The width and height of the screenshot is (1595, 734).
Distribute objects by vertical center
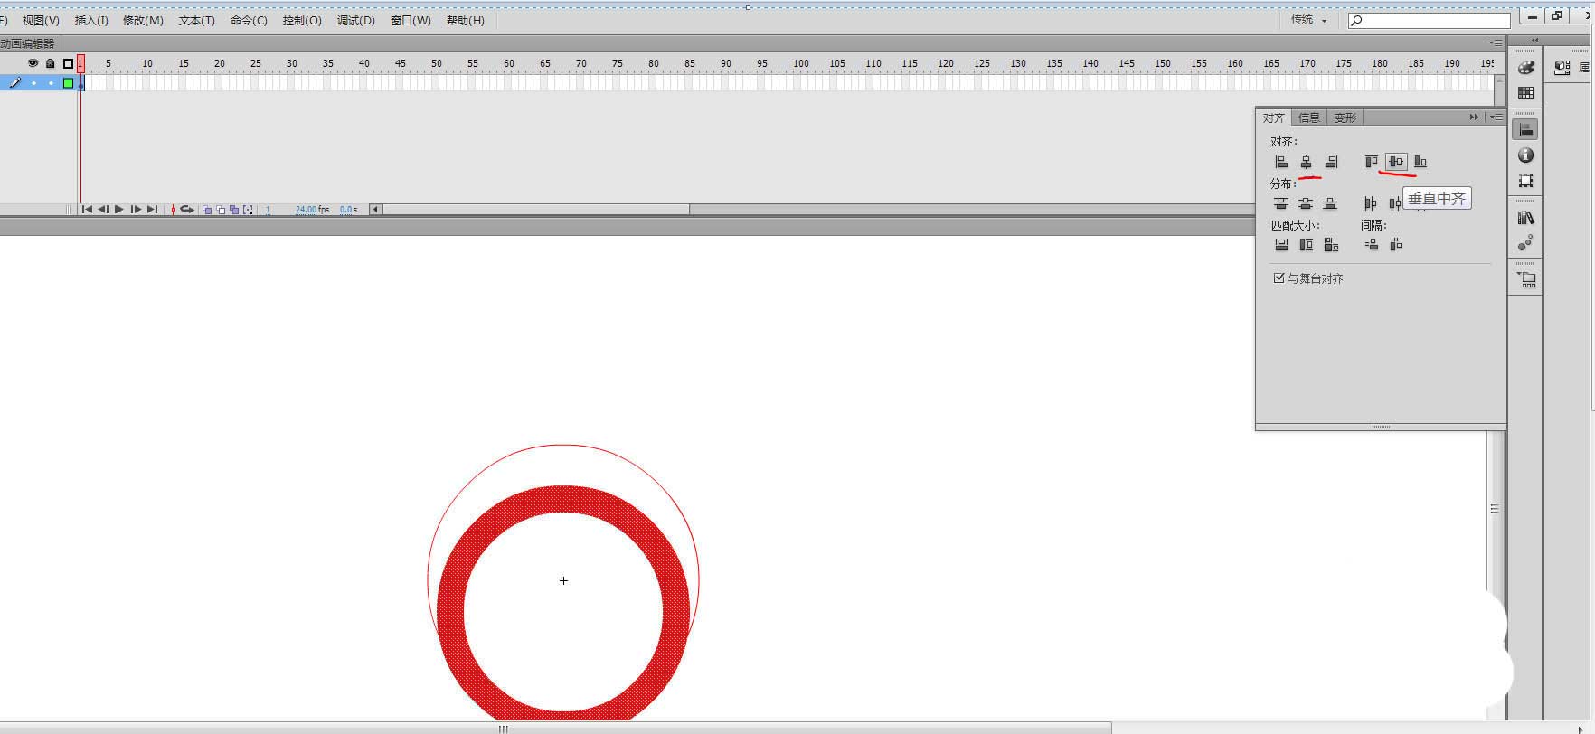tap(1306, 203)
